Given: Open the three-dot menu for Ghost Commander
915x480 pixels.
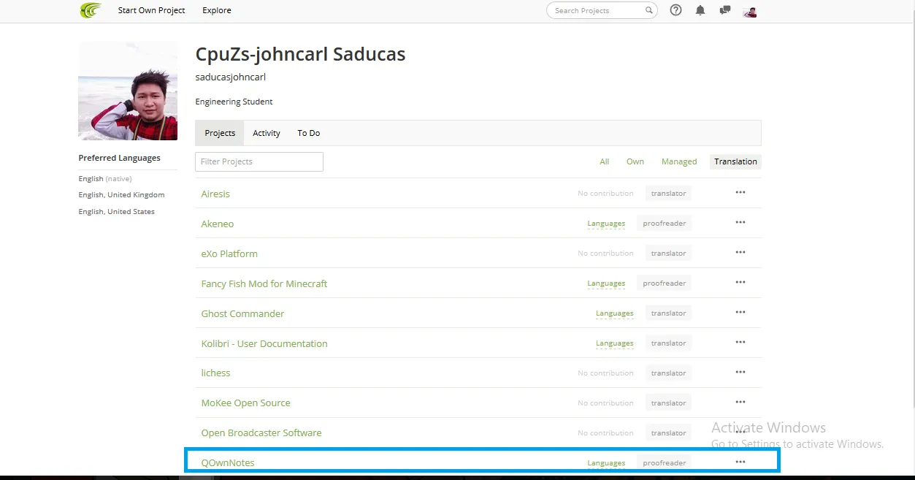Looking at the screenshot, I should tap(740, 312).
